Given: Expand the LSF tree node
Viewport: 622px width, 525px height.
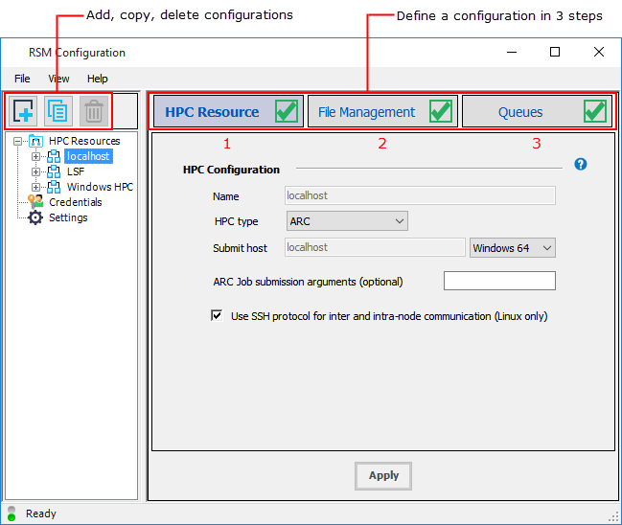Looking at the screenshot, I should 35,171.
